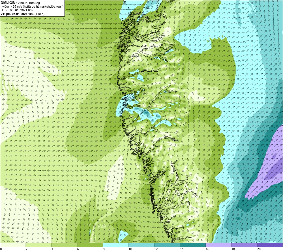Select the 8–10 m/s light cyan swatch
Screen dimensions: 283x251
click(x=116, y=245)
